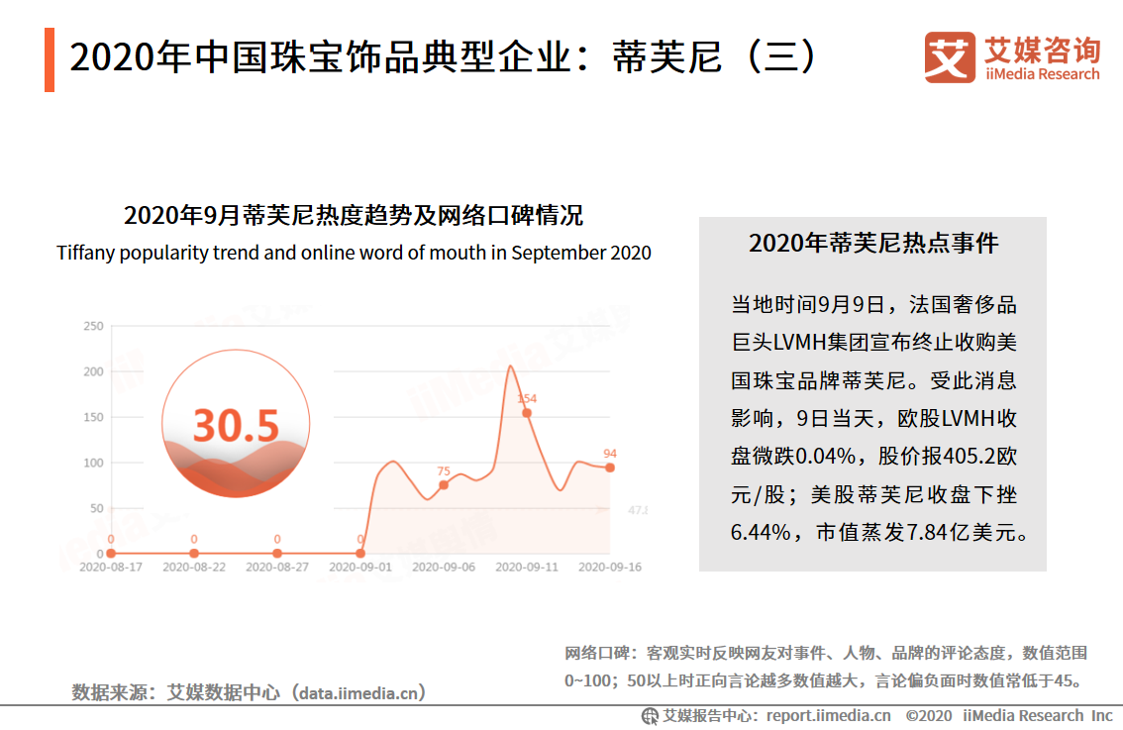Click the line 巨头LVMH集团宣布终止收购美
Viewport: 1123px width, 730px height.
coord(873,343)
